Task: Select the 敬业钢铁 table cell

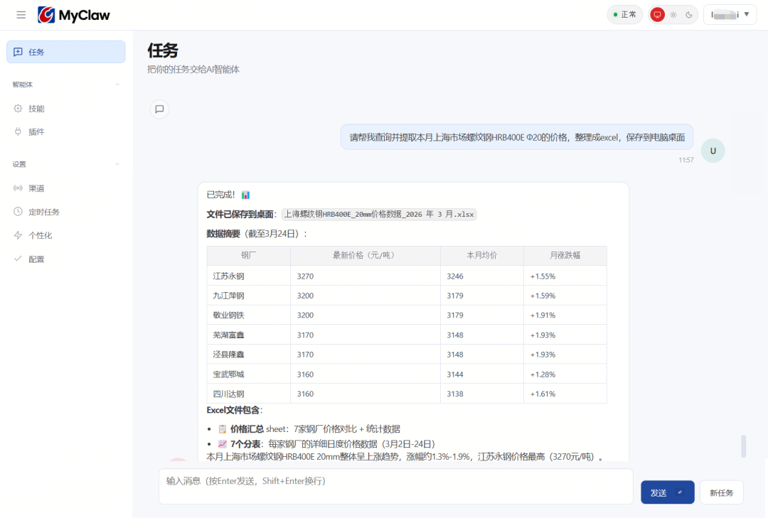Action: point(249,315)
